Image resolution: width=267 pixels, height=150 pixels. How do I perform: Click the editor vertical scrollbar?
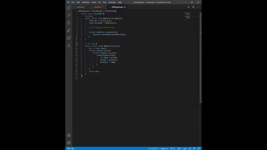click(200, 58)
